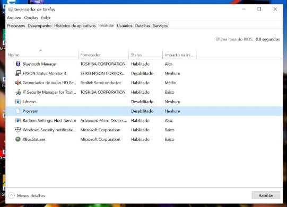Collapse view with Menos detalhes chevron

pyautogui.click(x=11, y=195)
